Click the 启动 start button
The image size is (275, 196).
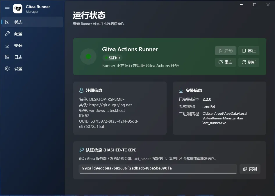tap(226, 51)
